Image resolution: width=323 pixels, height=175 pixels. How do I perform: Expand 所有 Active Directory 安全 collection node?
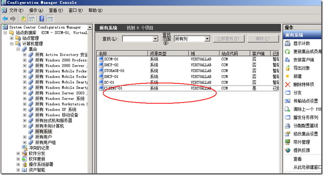coord(25,55)
